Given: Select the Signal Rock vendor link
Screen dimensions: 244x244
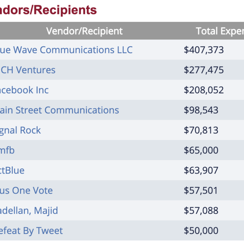Looking at the screenshot, I should (x=20, y=130).
